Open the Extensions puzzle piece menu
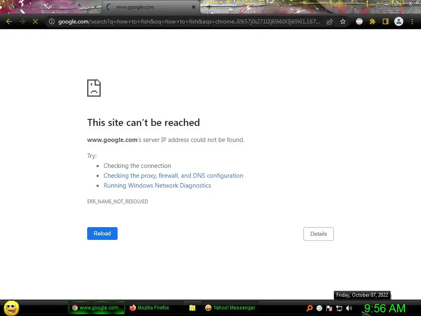 coord(372,21)
